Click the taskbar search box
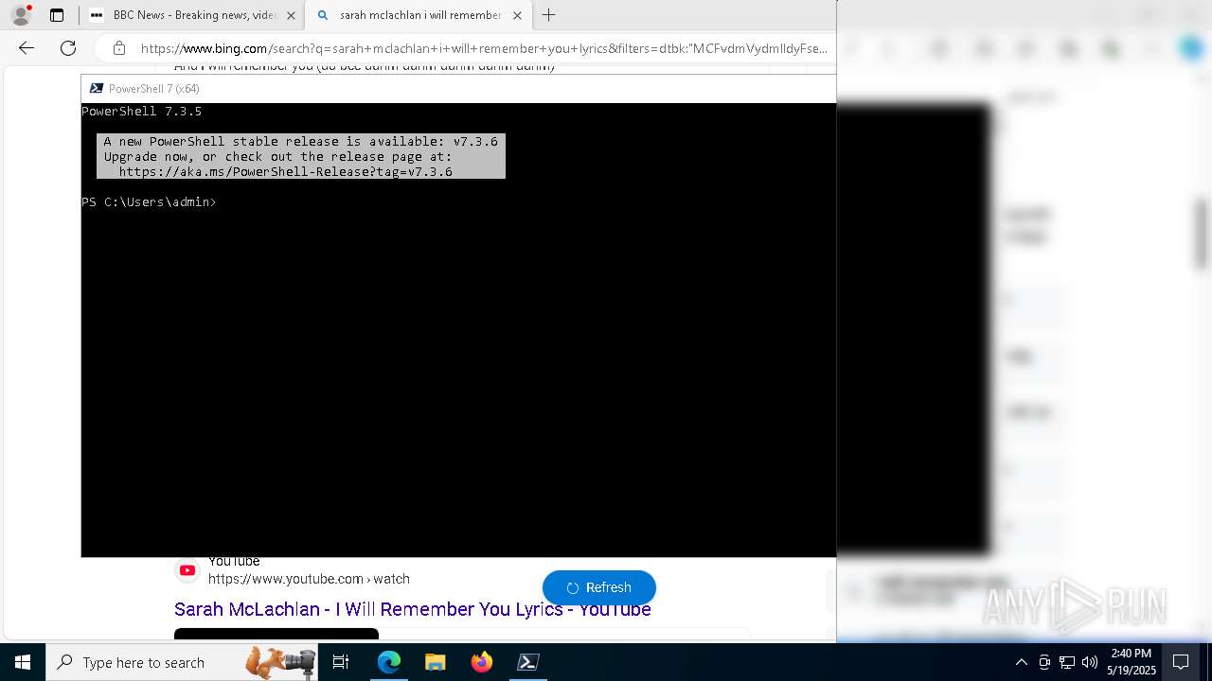The width and height of the screenshot is (1212, 681). 182,662
